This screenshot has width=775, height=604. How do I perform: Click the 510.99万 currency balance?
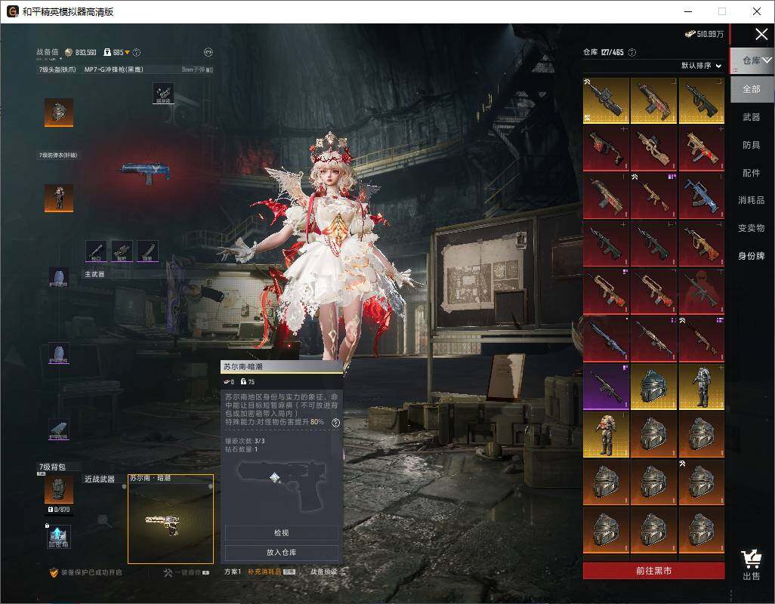point(704,33)
